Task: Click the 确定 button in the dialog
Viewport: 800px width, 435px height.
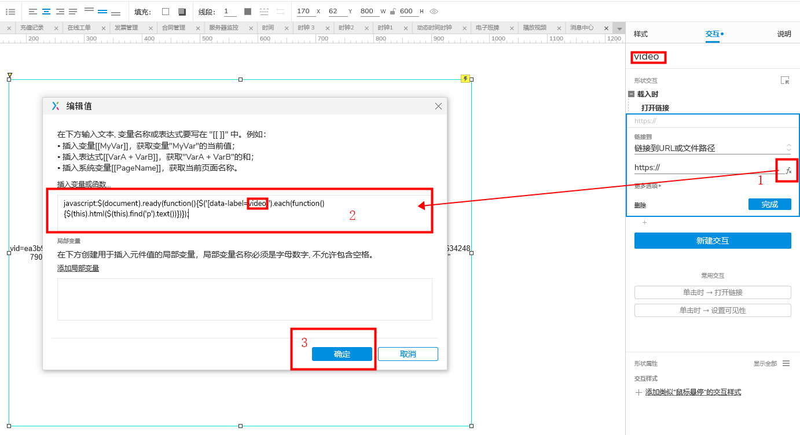Action: 342,353
